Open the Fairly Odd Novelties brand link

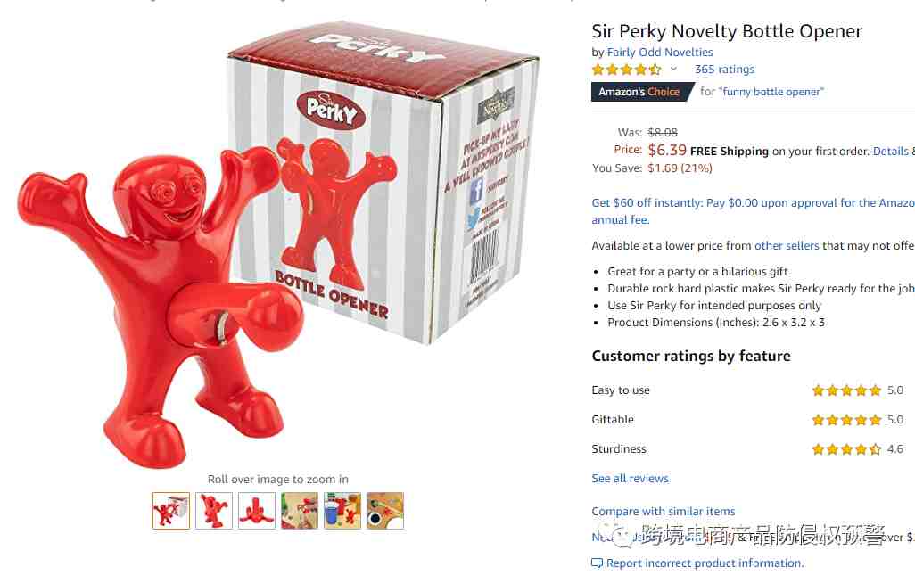click(660, 52)
